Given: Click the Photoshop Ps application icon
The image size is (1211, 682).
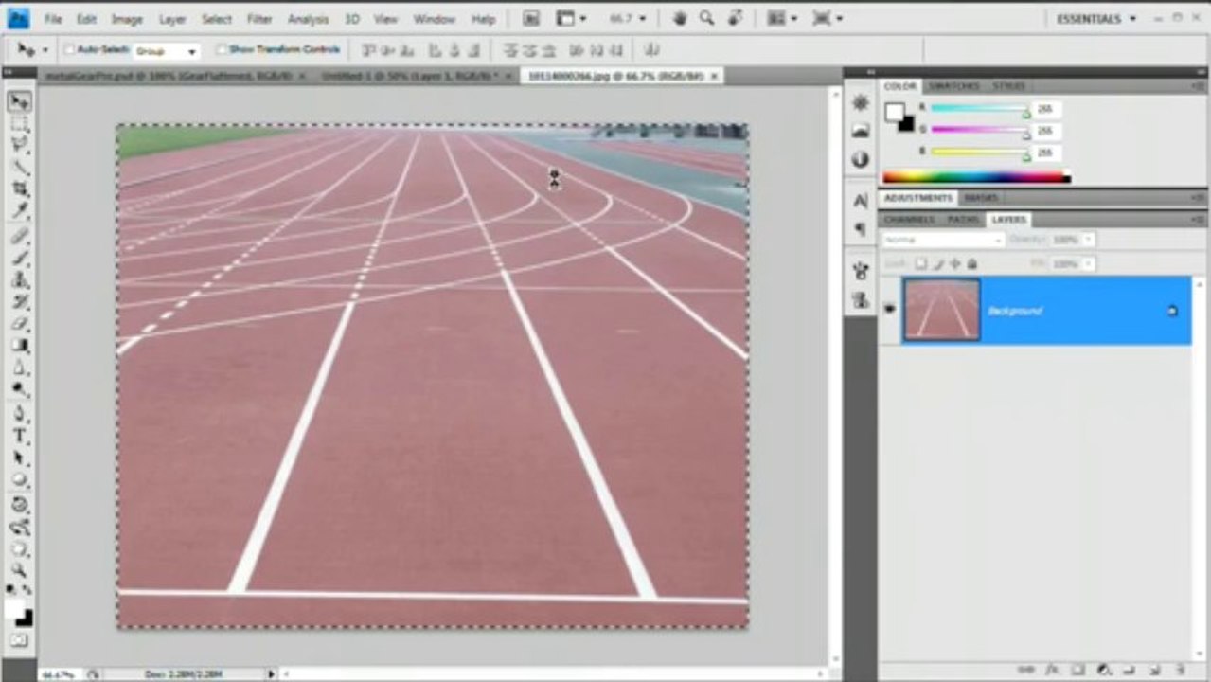Looking at the screenshot, I should pyautogui.click(x=18, y=18).
